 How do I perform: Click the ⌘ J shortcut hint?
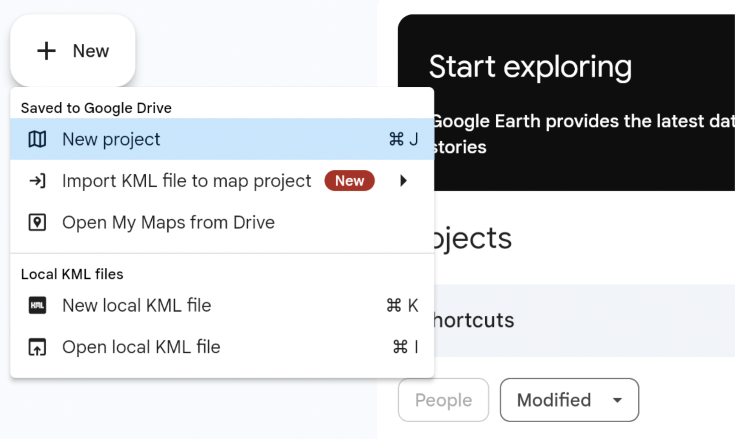coord(403,139)
